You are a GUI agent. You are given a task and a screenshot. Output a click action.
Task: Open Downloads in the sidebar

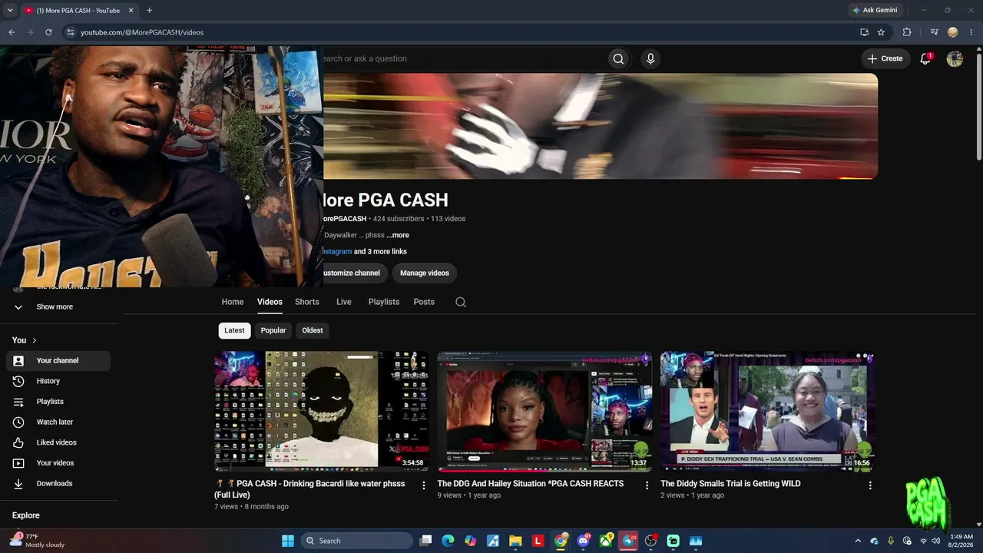click(x=58, y=483)
